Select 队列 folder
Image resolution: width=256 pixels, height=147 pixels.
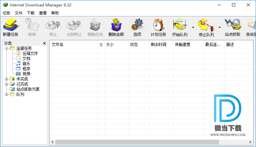pos(20,94)
